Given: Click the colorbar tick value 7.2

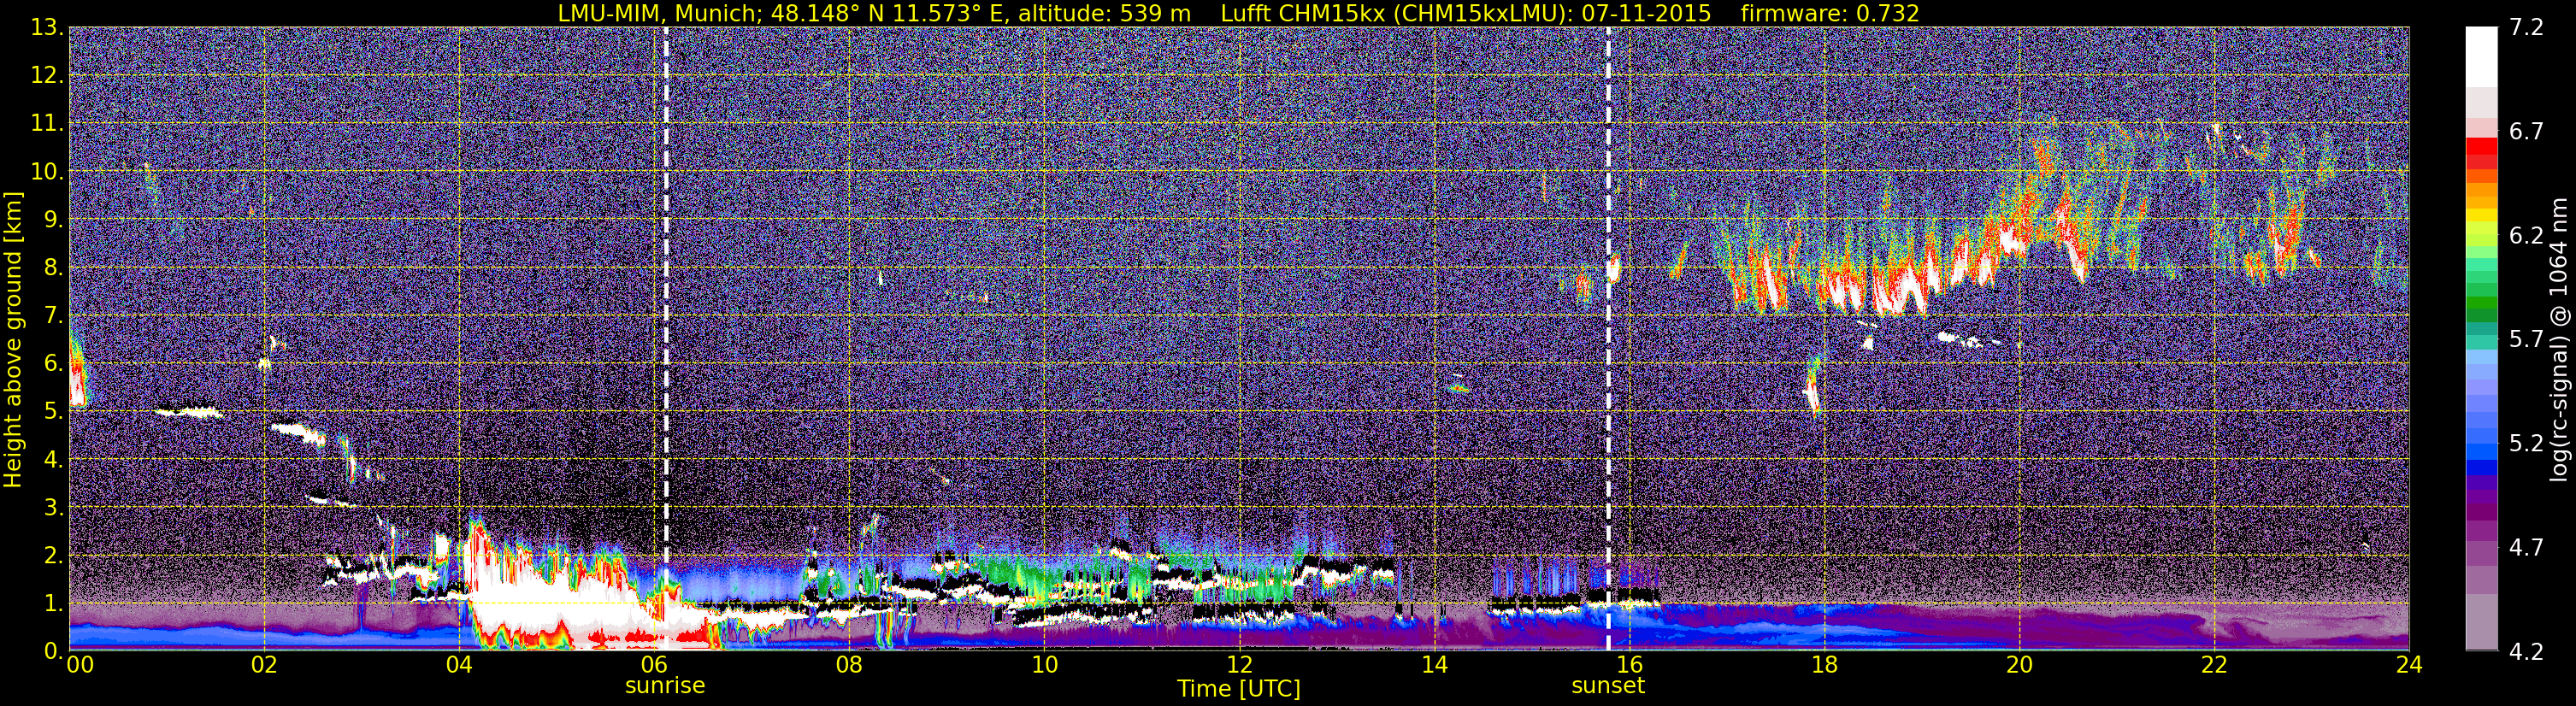Looking at the screenshot, I should tap(2526, 27).
